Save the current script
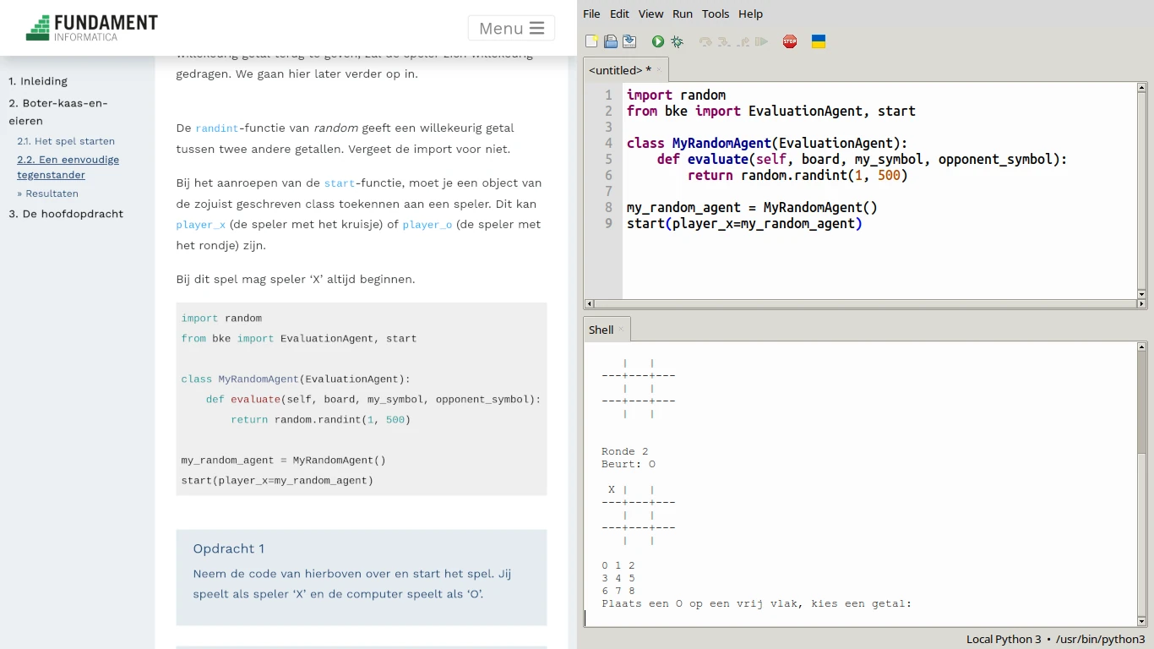1154x649 pixels. (x=629, y=41)
